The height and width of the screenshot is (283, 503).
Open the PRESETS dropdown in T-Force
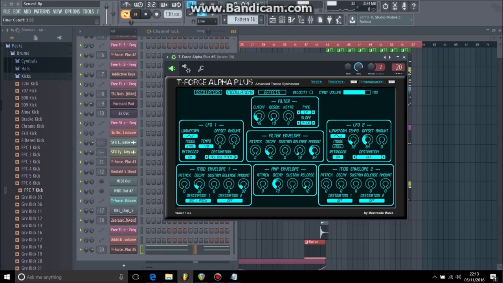coord(336,82)
